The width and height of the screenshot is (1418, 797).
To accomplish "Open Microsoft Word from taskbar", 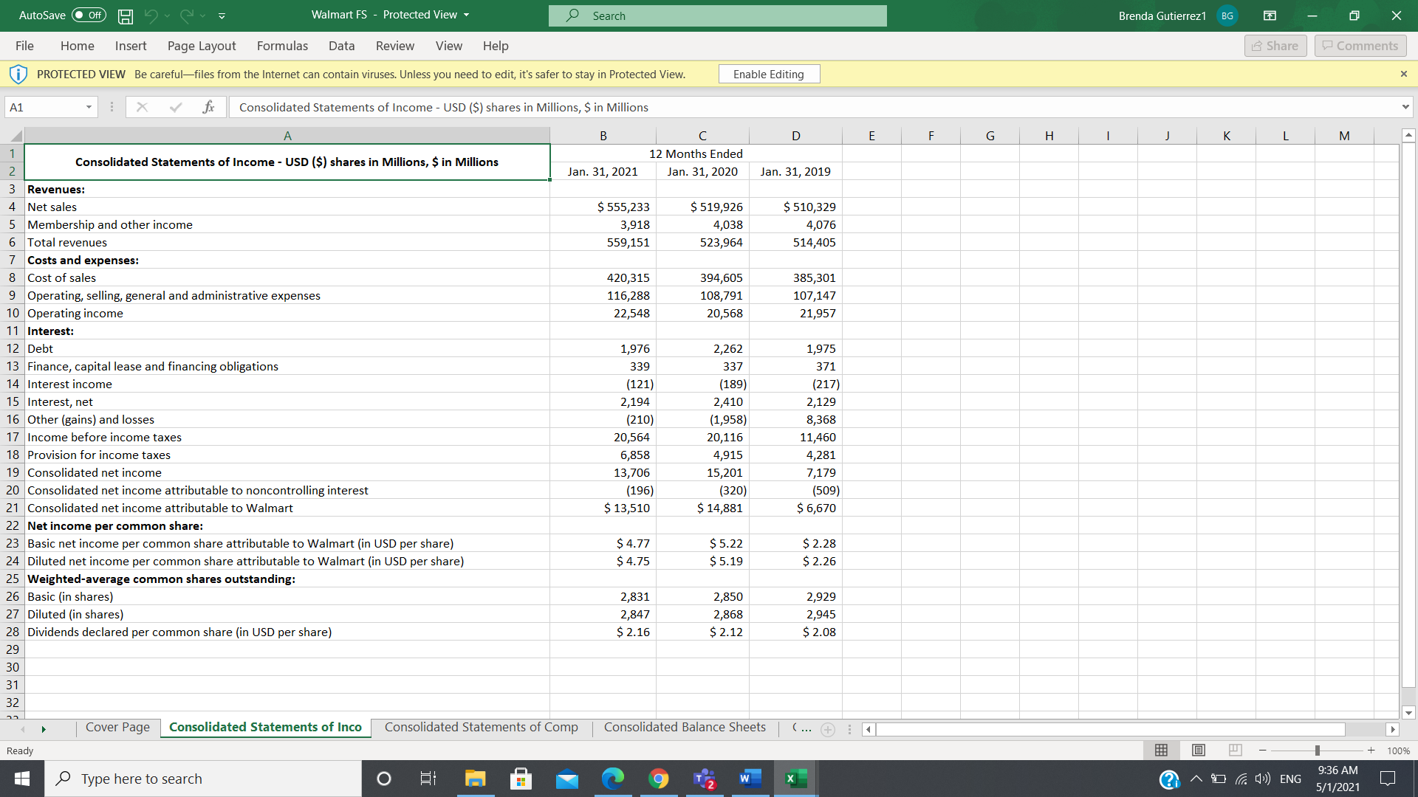I will click(x=750, y=779).
